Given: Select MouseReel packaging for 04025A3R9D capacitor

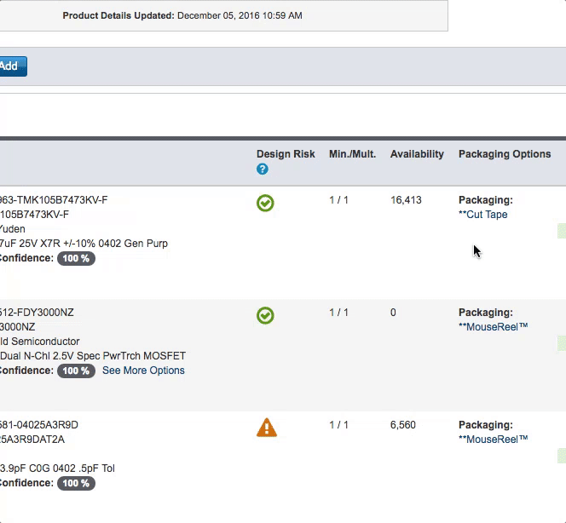Looking at the screenshot, I should pyautogui.click(x=493, y=440).
